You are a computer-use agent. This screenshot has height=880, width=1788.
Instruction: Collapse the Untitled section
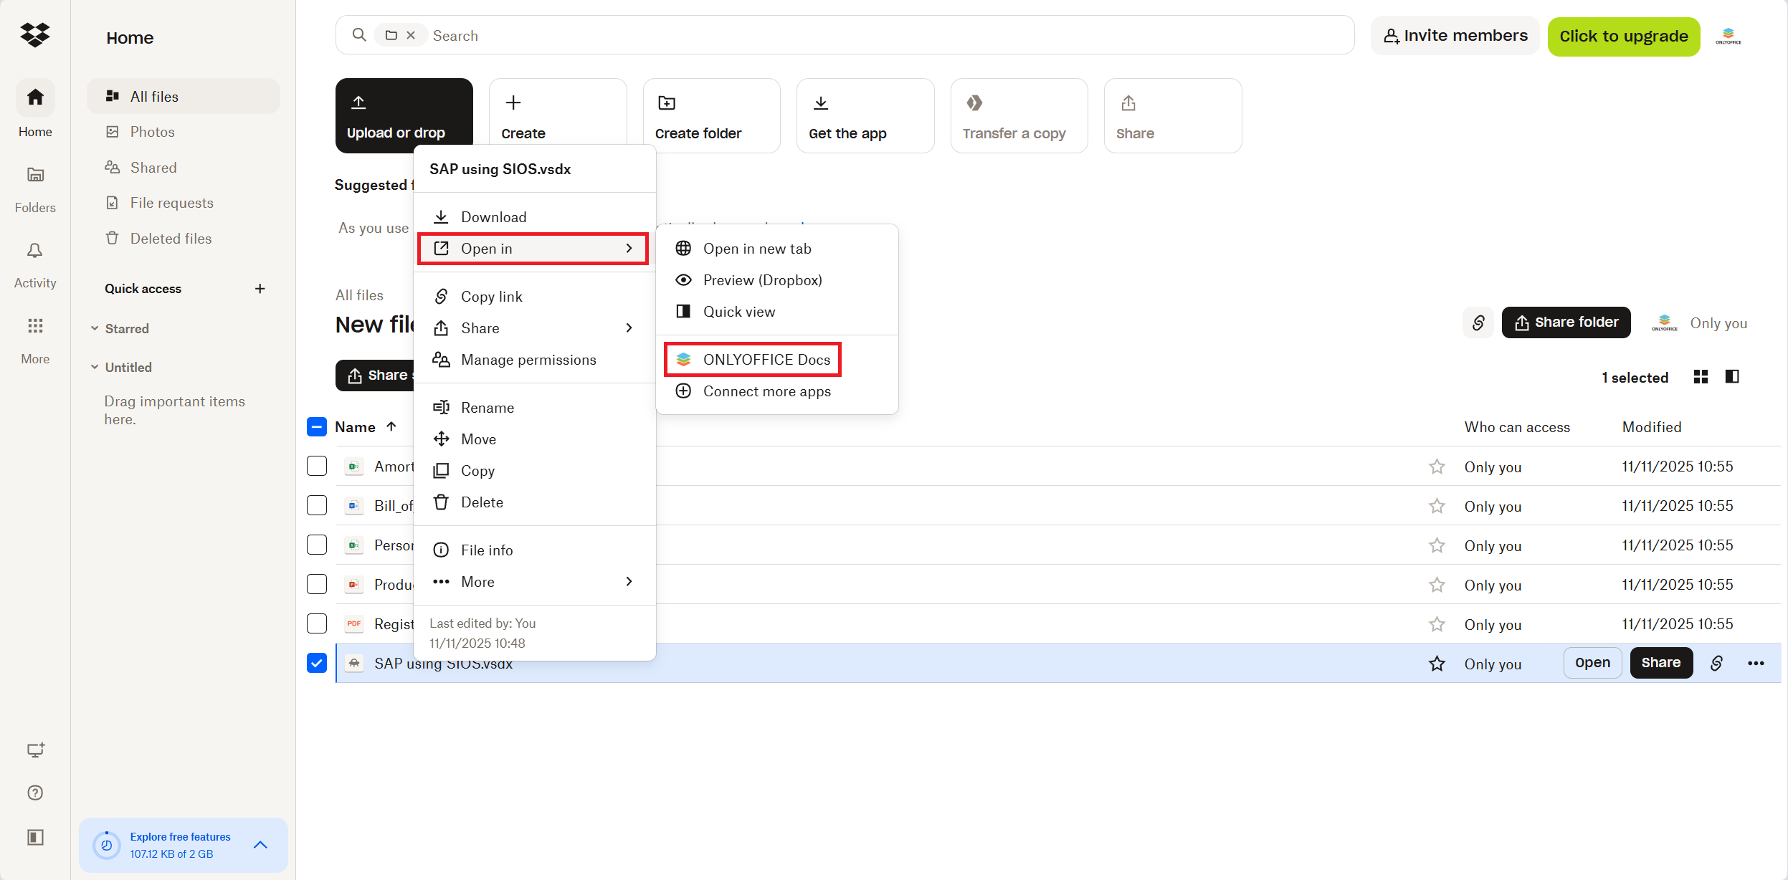[95, 366]
